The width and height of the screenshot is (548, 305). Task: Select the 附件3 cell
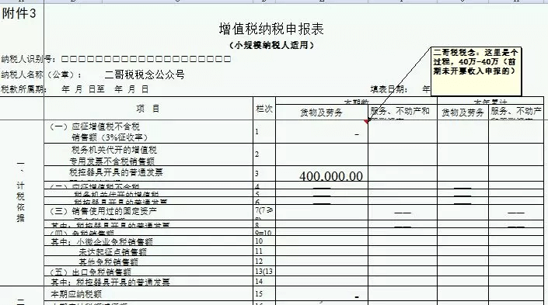pos(22,14)
